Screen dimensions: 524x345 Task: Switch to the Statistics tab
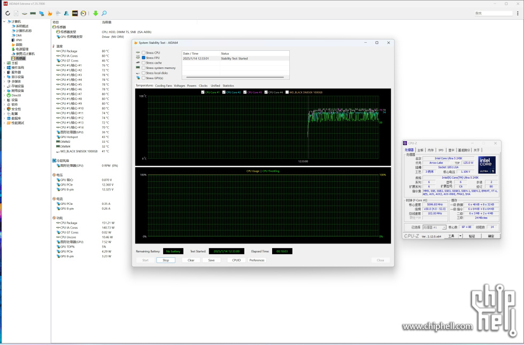coord(228,86)
